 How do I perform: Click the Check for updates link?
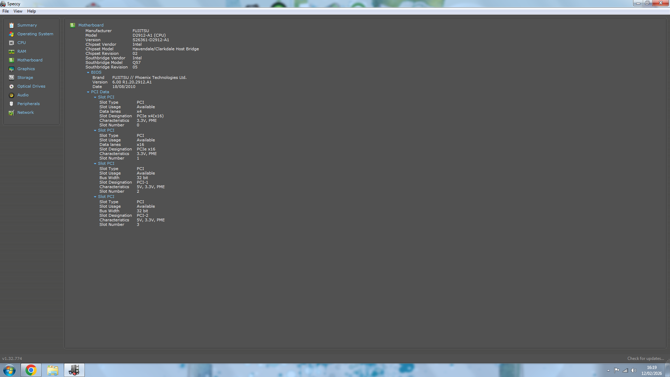[645, 358]
